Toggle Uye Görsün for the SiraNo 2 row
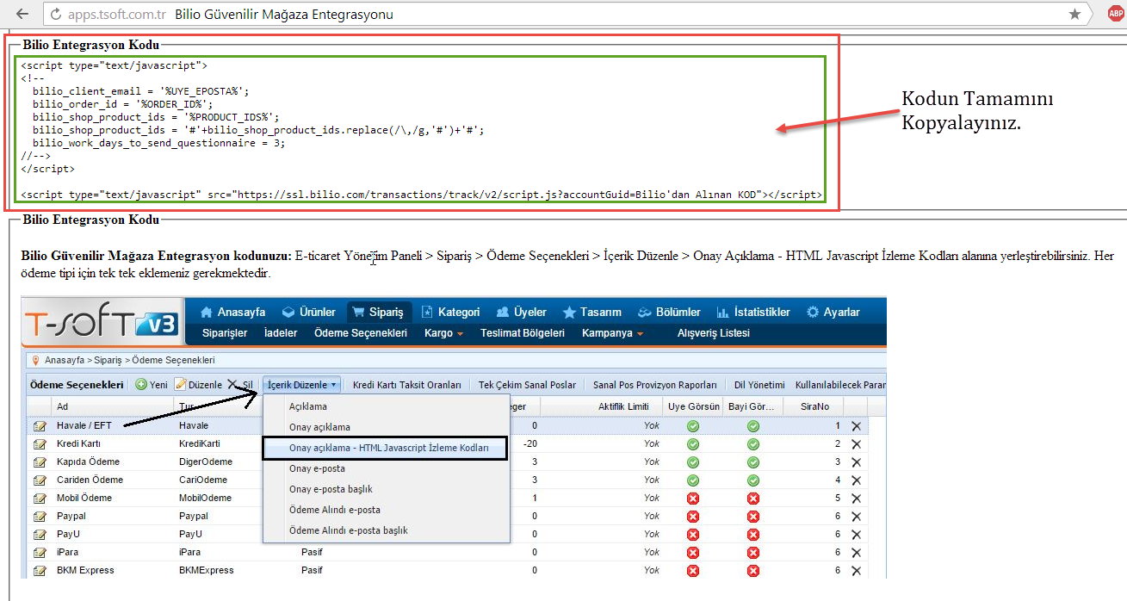Screen dimensions: 1127x601 (x=693, y=444)
